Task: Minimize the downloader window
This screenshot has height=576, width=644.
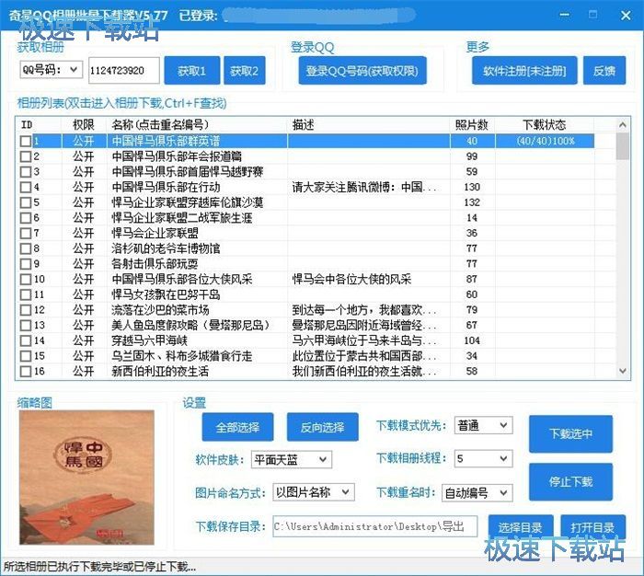Action: [565, 16]
